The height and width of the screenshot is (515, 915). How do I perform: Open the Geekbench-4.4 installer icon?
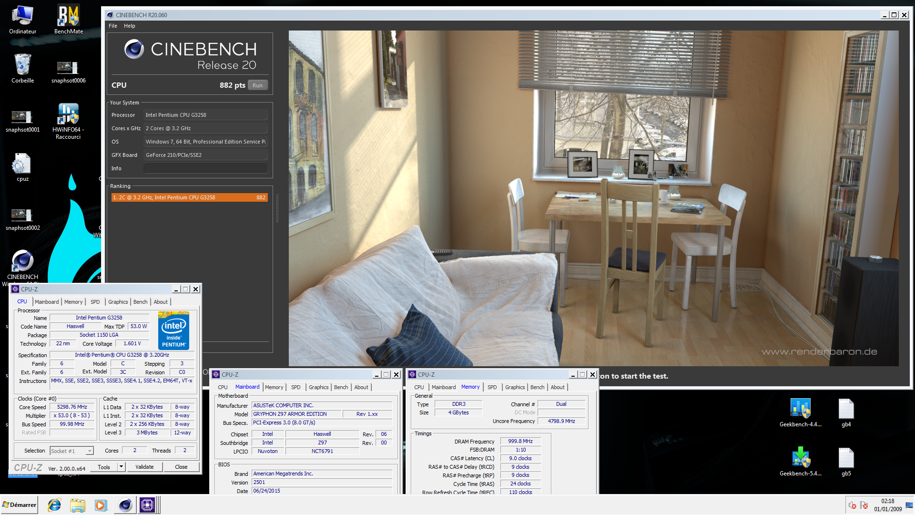[800, 412]
